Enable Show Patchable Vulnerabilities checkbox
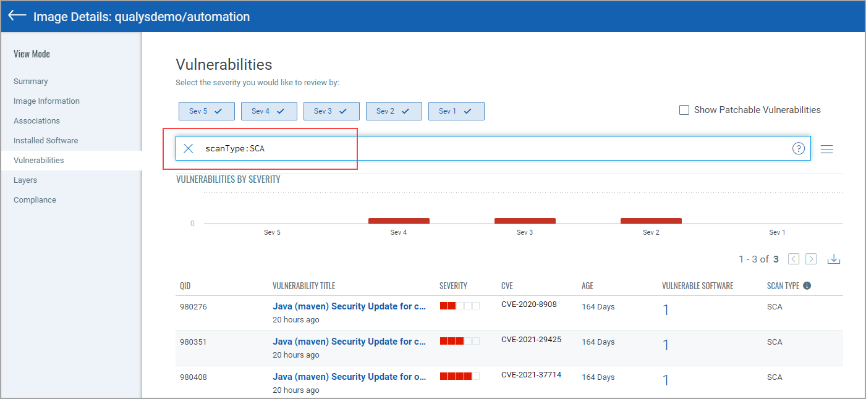The image size is (866, 399). [684, 110]
